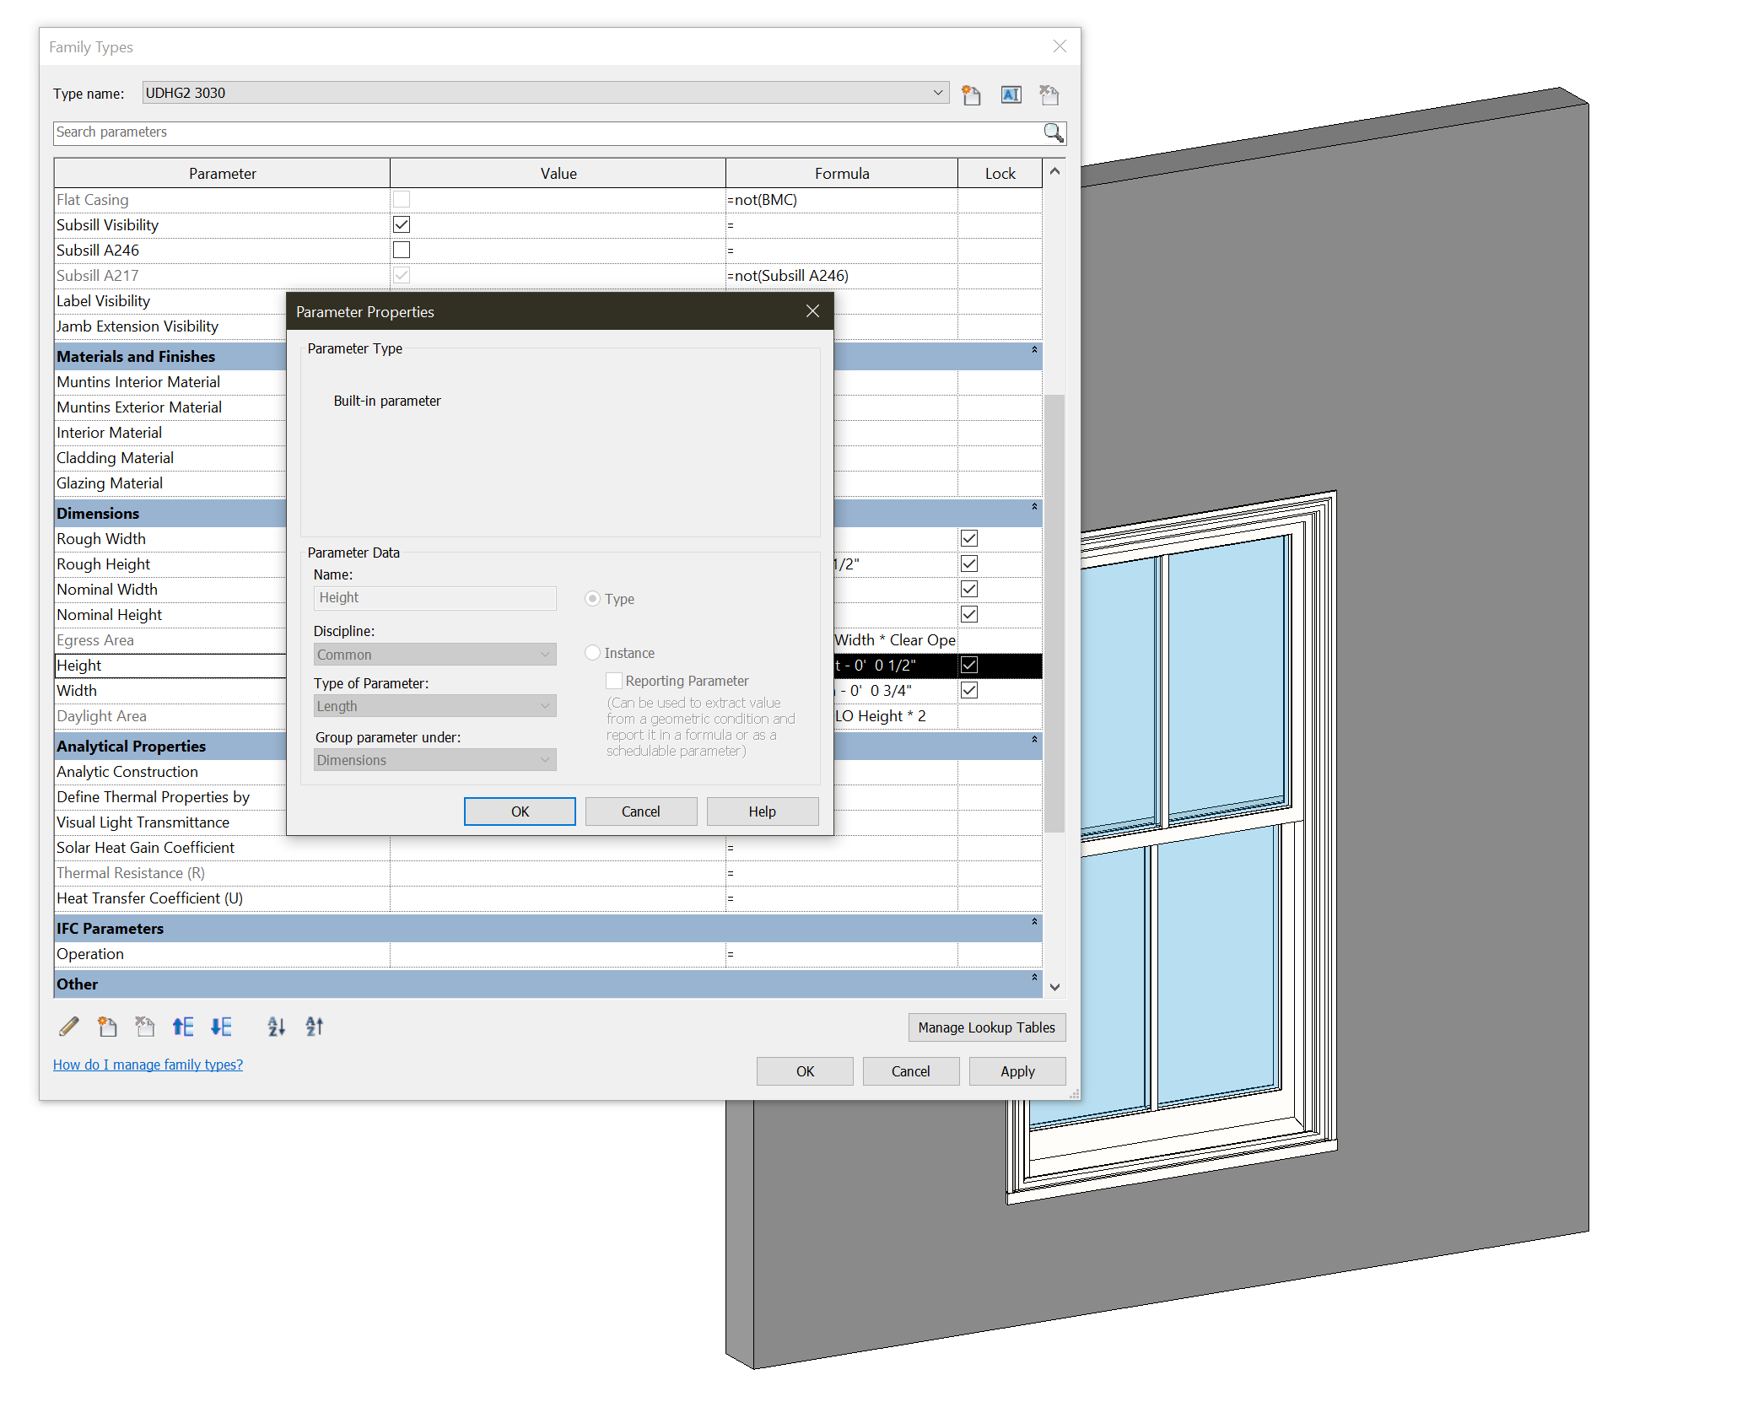This screenshot has width=1742, height=1418.
Task: Open Manage Lookup Tables
Action: (986, 1027)
